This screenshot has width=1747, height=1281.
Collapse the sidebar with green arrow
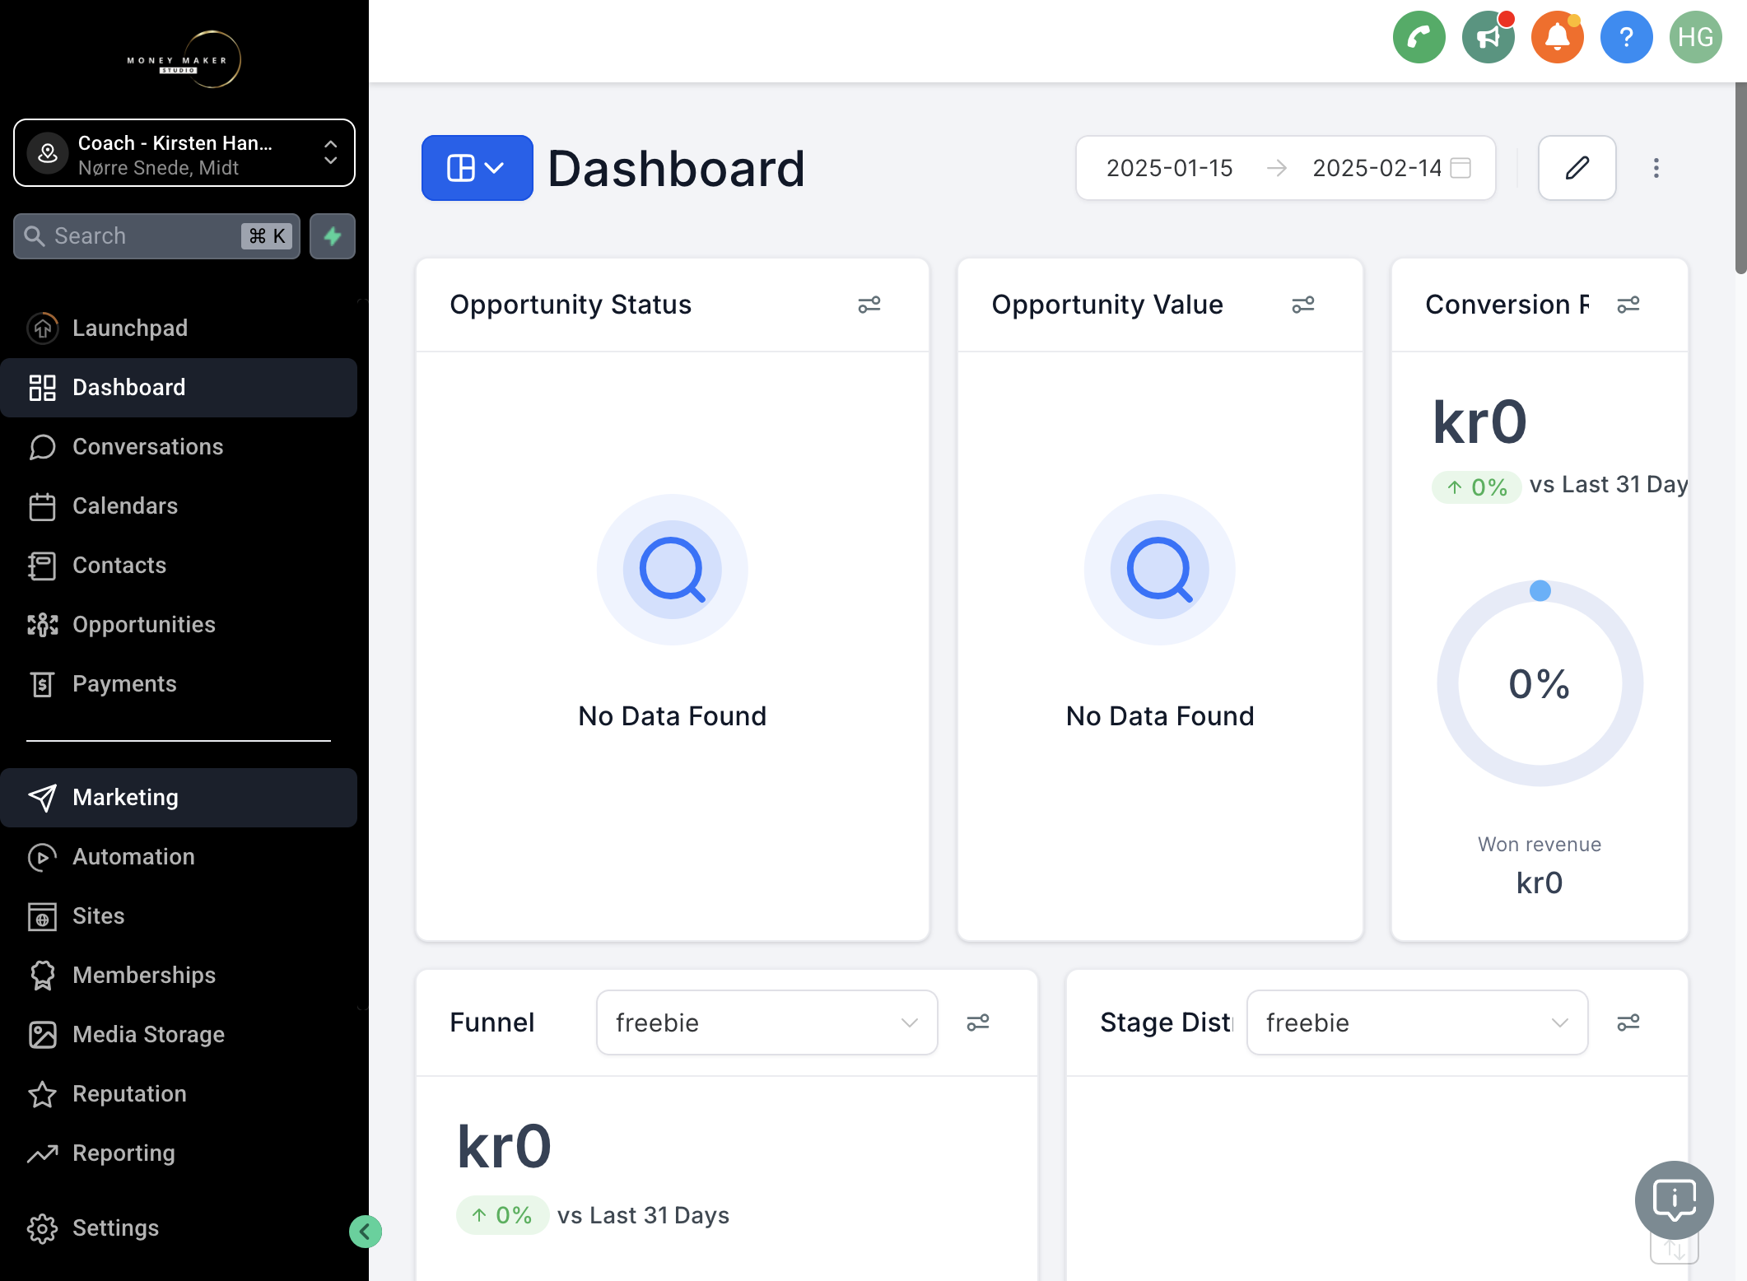point(365,1232)
